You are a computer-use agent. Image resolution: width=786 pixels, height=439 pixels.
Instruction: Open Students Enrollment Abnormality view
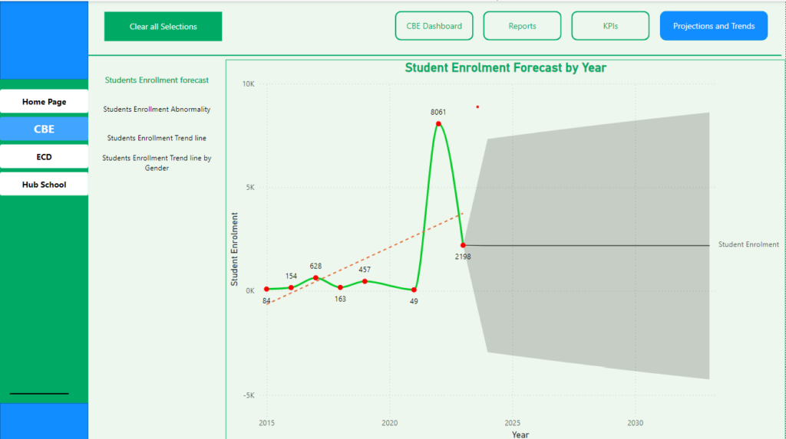(157, 110)
